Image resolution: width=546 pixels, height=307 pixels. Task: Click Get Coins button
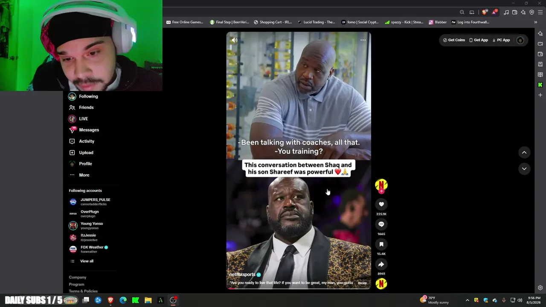click(454, 40)
